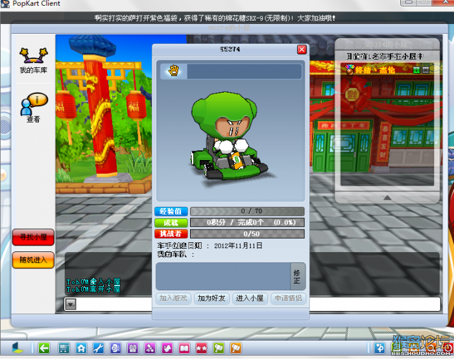Click gray mail icon beside 终结、杰伦

(x=425, y=70)
